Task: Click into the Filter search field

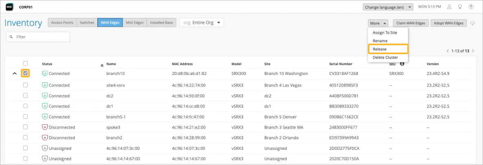Action: (x=38, y=37)
